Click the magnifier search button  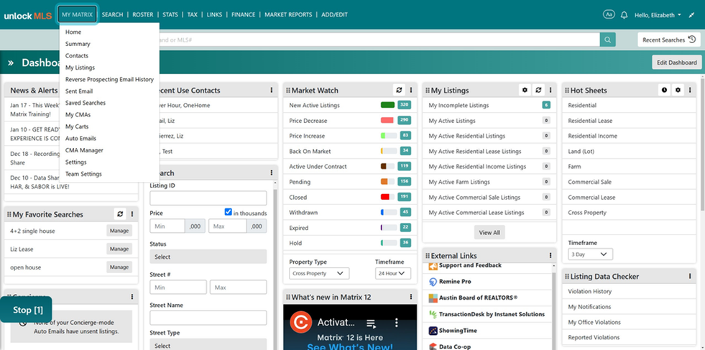point(607,40)
